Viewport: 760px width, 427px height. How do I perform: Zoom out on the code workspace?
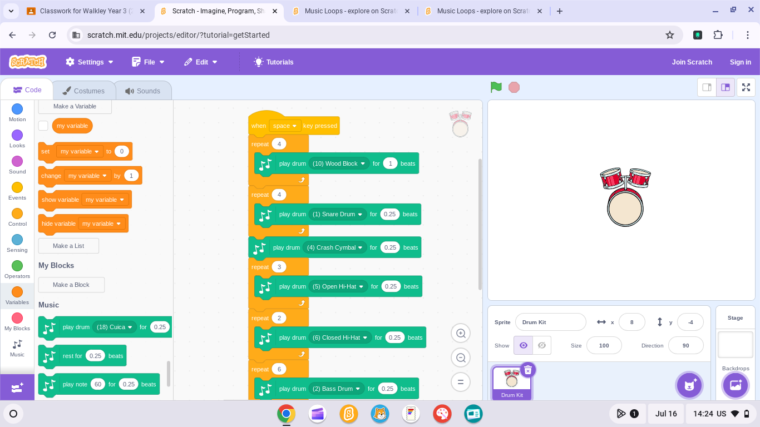point(461,358)
